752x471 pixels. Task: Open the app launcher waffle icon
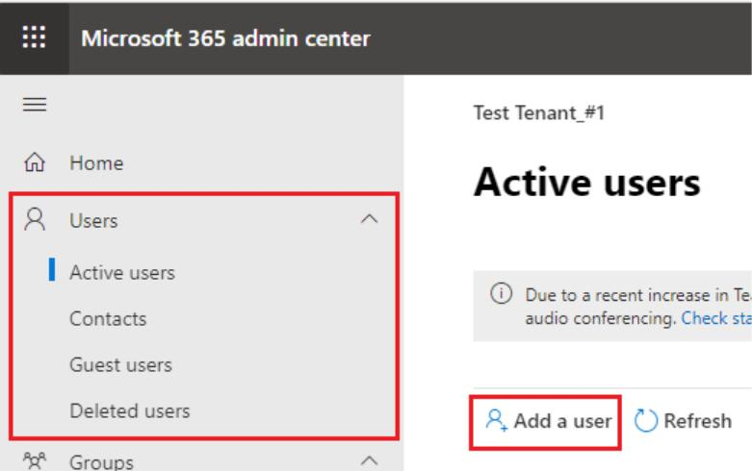pos(34,37)
